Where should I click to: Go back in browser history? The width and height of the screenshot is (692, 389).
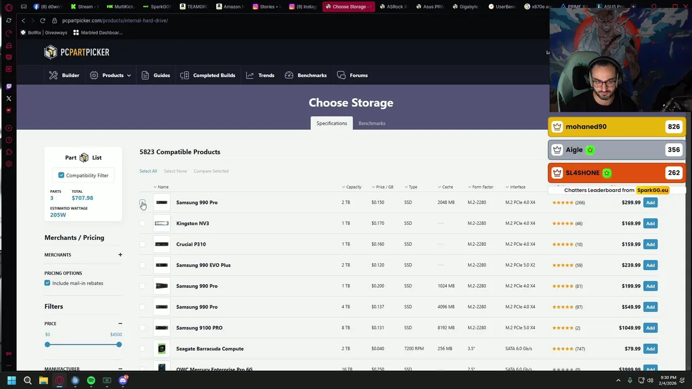coord(23,21)
